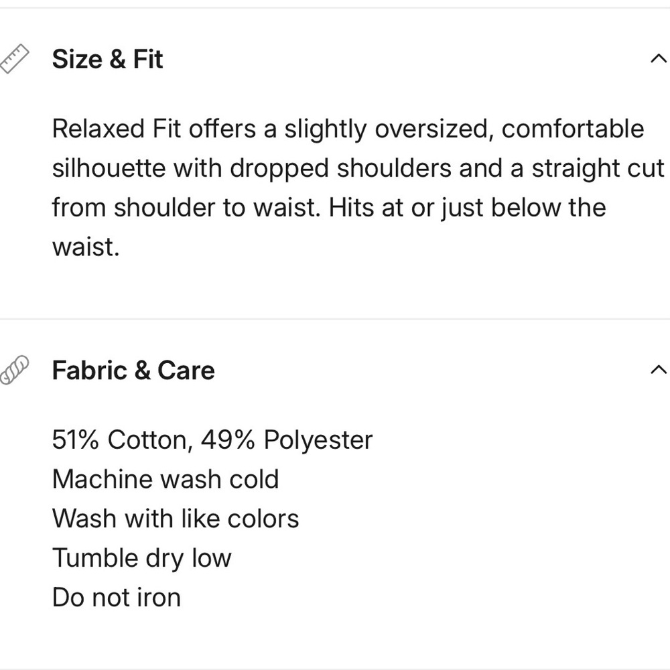
Task: Click the "Do not iron" instruction
Action: pyautogui.click(x=117, y=597)
